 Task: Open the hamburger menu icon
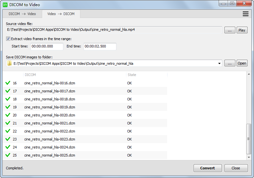pos(245,14)
